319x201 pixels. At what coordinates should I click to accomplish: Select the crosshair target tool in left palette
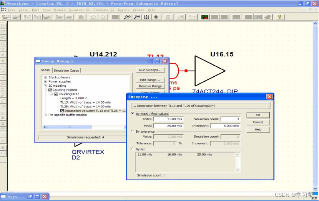(3, 148)
